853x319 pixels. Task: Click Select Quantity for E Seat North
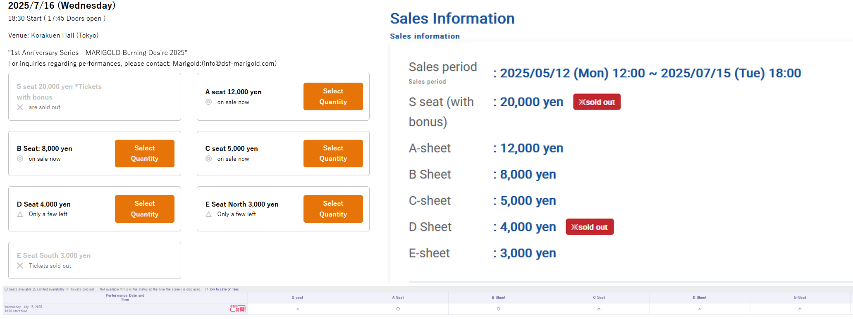pyautogui.click(x=333, y=209)
